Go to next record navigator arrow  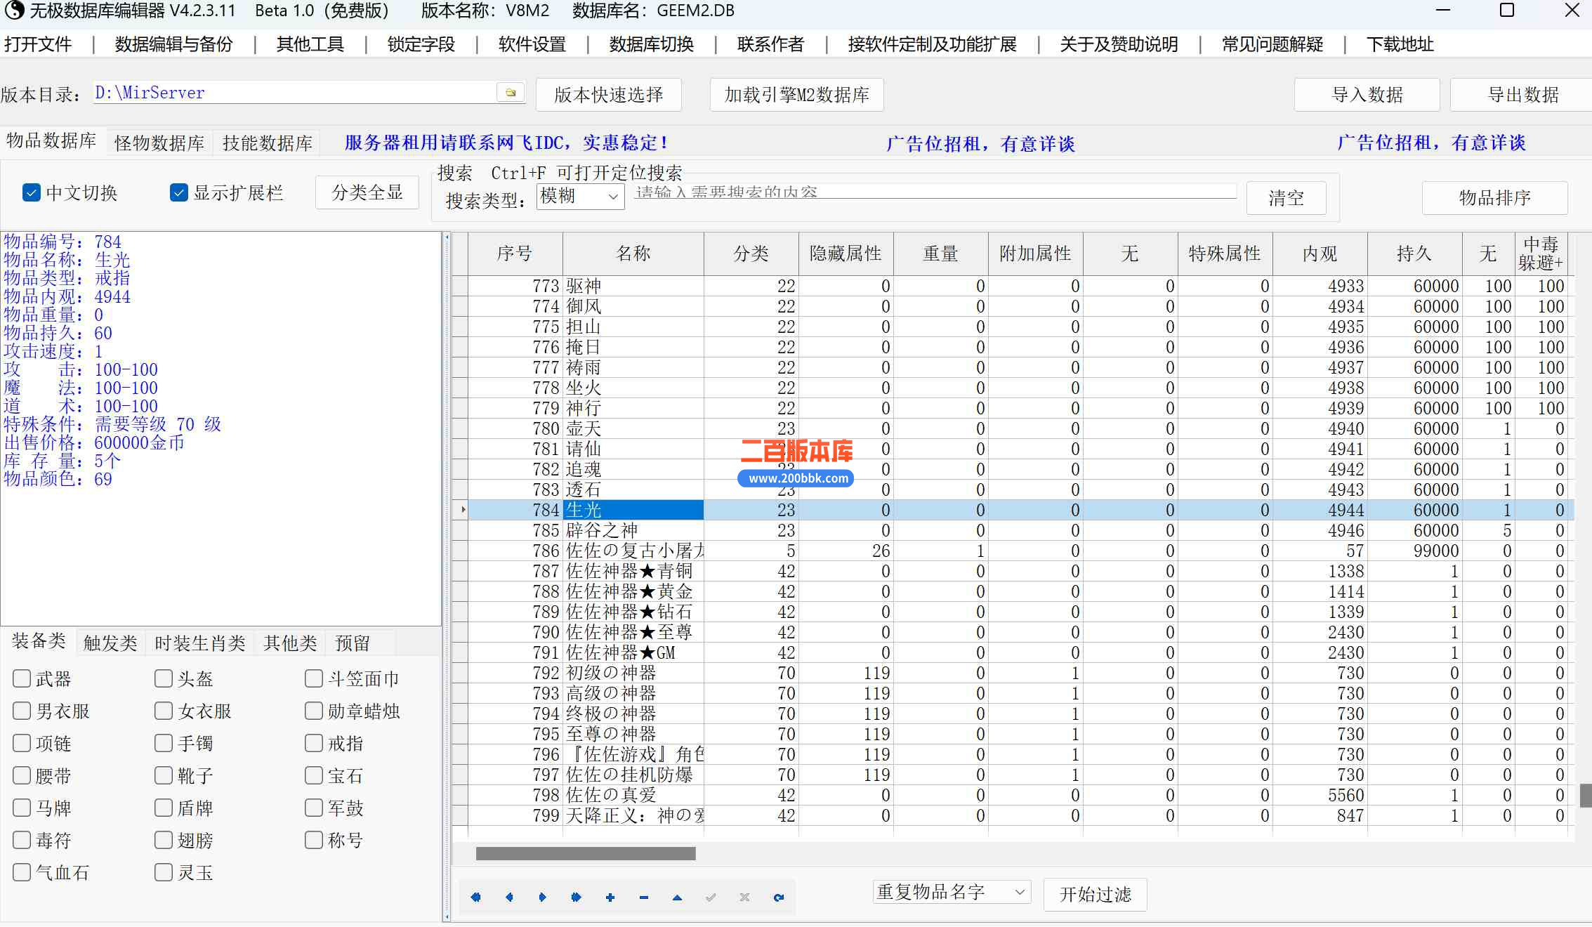543,897
